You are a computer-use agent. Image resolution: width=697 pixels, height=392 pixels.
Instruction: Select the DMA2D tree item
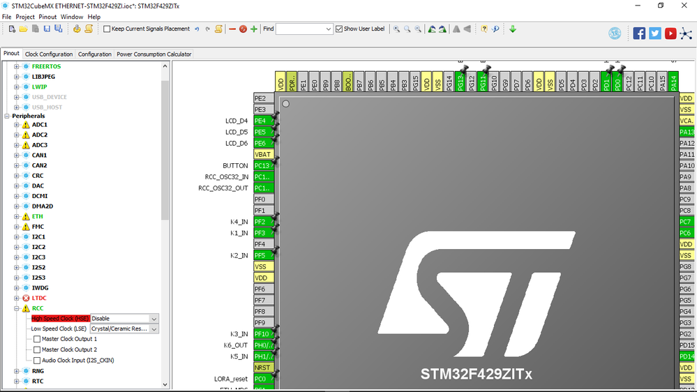click(x=43, y=206)
